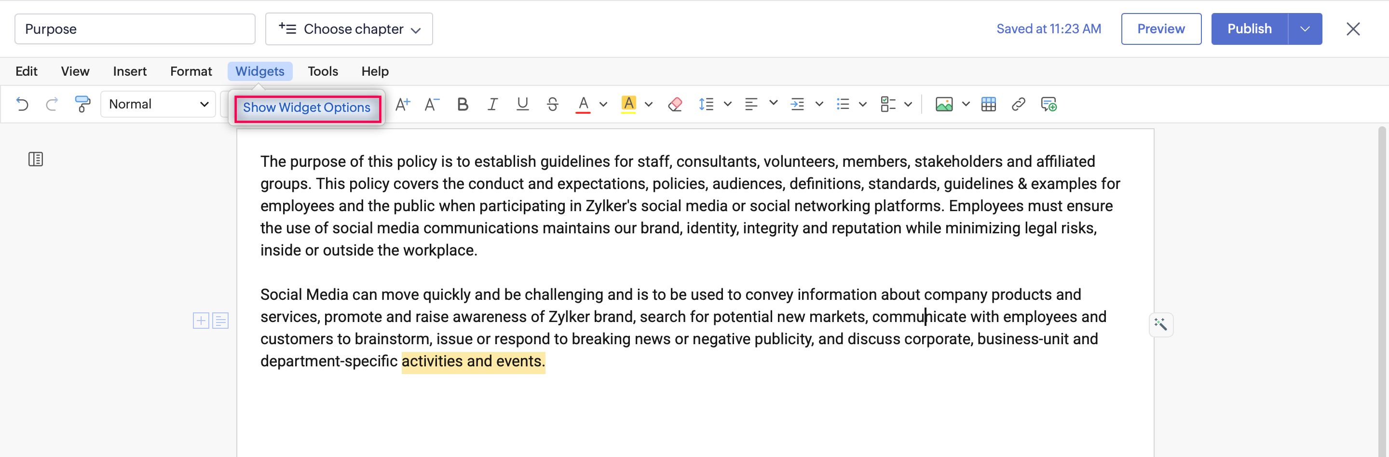Insert an image using the picture icon

(944, 104)
